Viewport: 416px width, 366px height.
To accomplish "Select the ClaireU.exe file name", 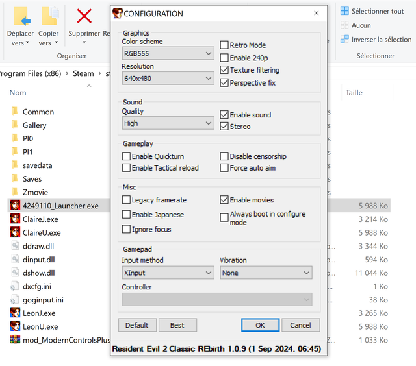I will (42, 232).
